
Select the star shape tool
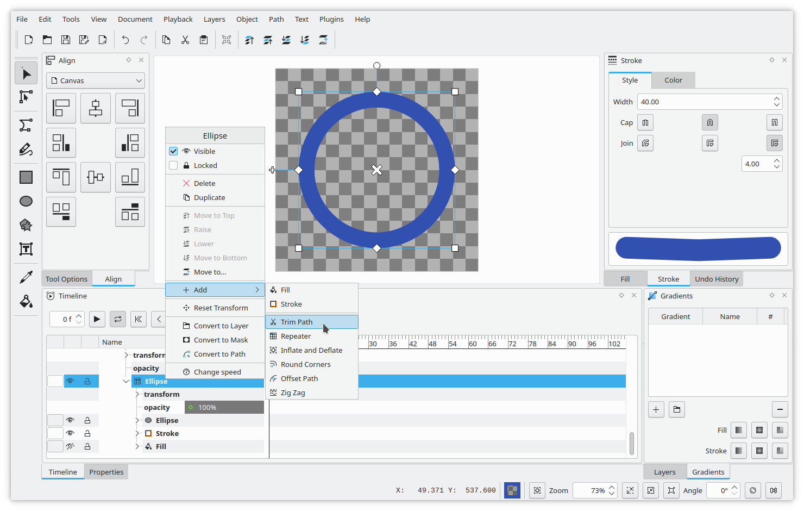pyautogui.click(x=26, y=225)
